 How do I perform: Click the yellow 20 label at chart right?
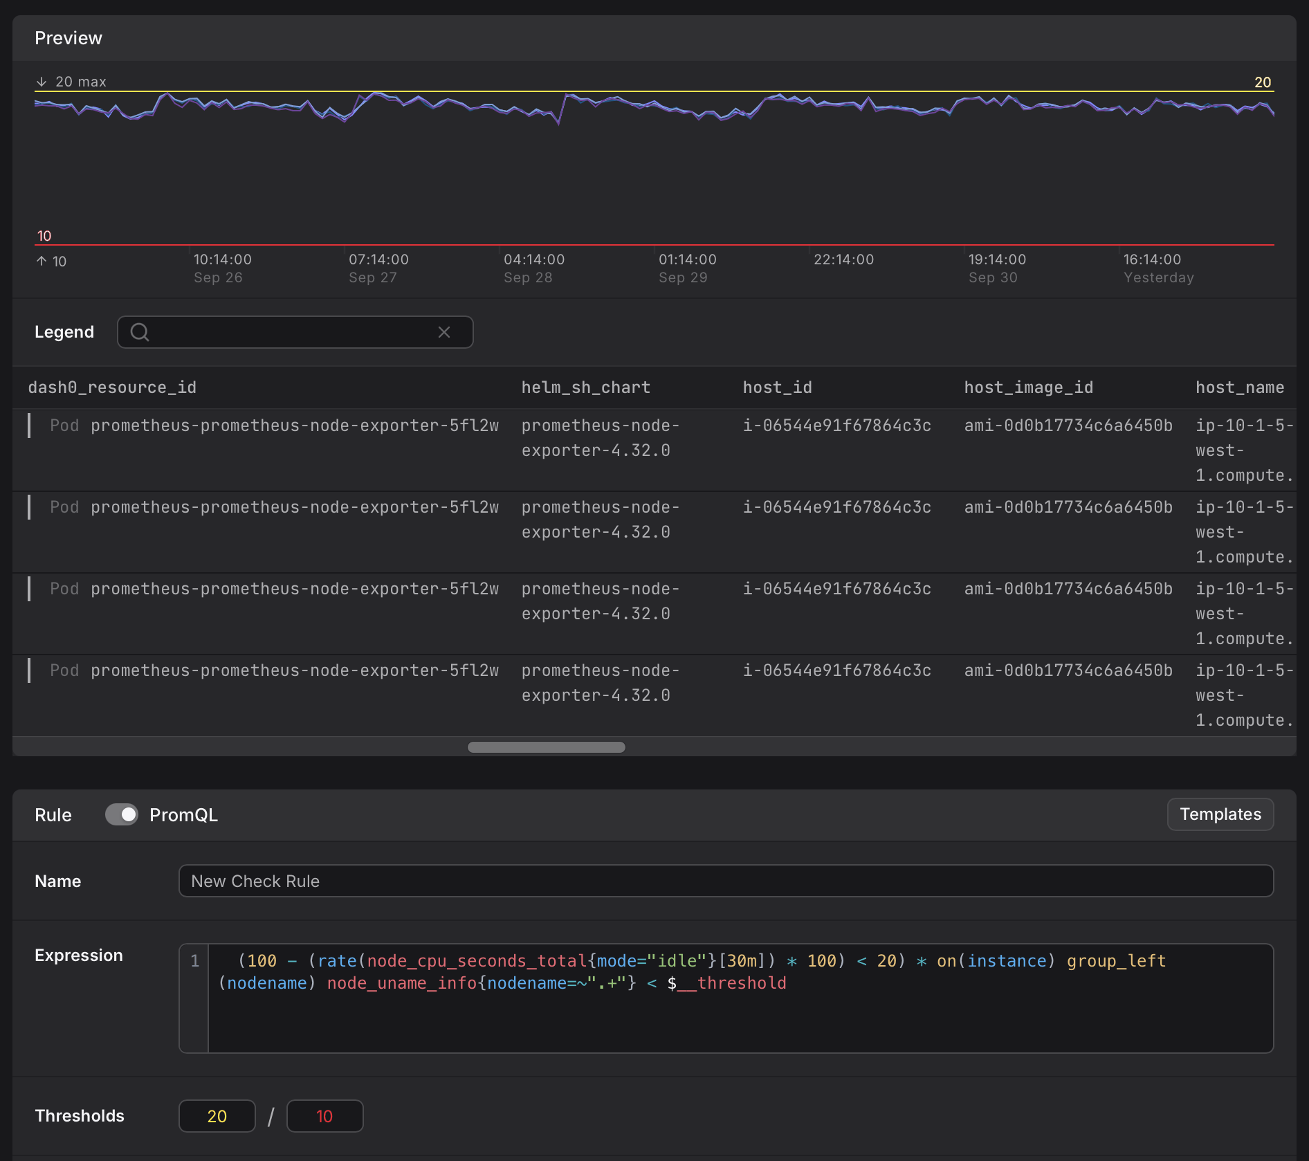[x=1263, y=82]
